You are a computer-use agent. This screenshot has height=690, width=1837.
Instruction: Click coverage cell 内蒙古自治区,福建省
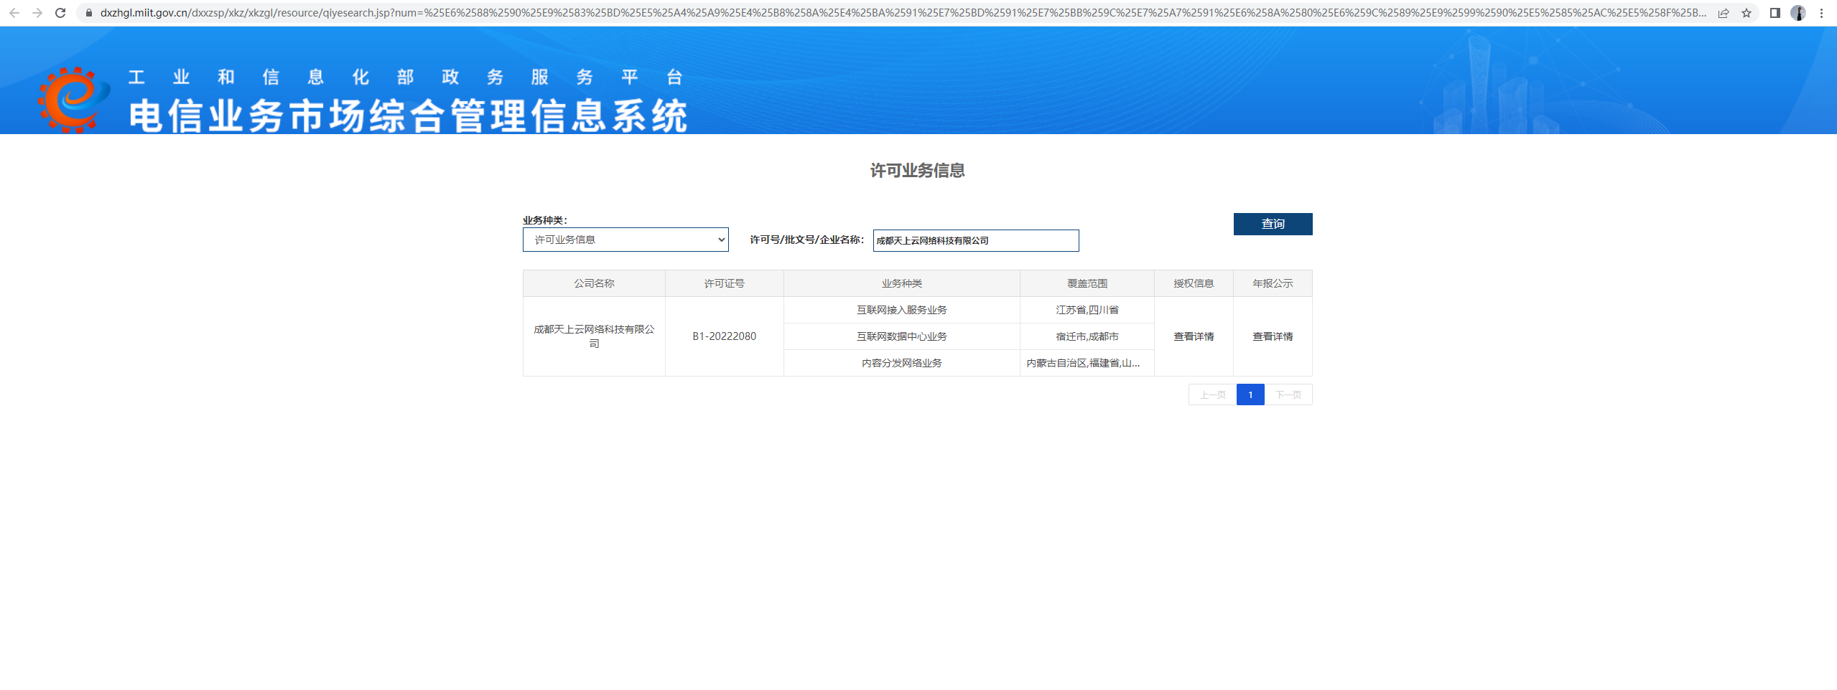point(1087,363)
